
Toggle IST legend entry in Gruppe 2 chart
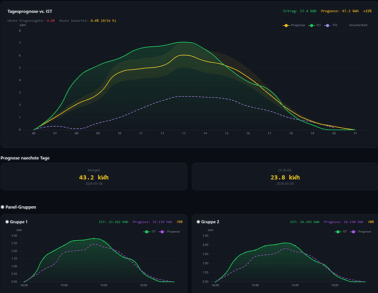pos(340,231)
